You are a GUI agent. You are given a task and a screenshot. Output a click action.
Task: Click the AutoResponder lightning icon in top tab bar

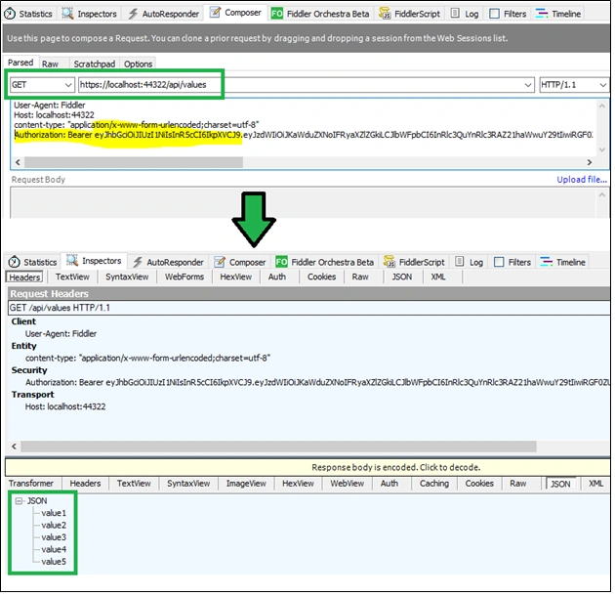pyautogui.click(x=133, y=14)
